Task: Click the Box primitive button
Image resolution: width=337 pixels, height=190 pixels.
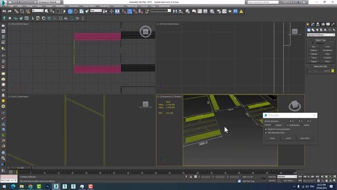Action: (x=314, y=46)
